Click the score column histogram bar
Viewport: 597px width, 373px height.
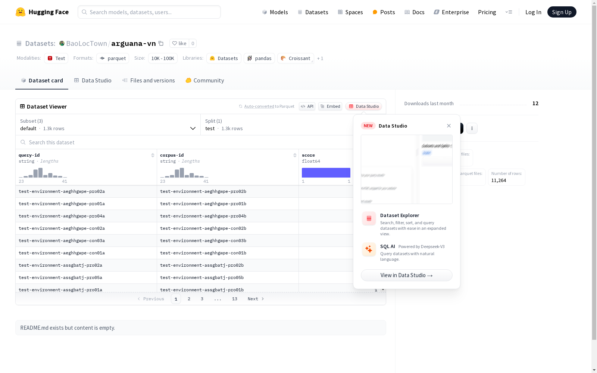[x=326, y=173]
